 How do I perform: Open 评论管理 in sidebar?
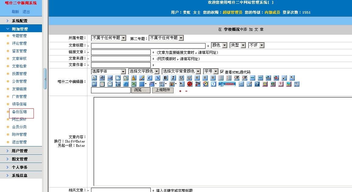pyautogui.click(x=19, y=43)
